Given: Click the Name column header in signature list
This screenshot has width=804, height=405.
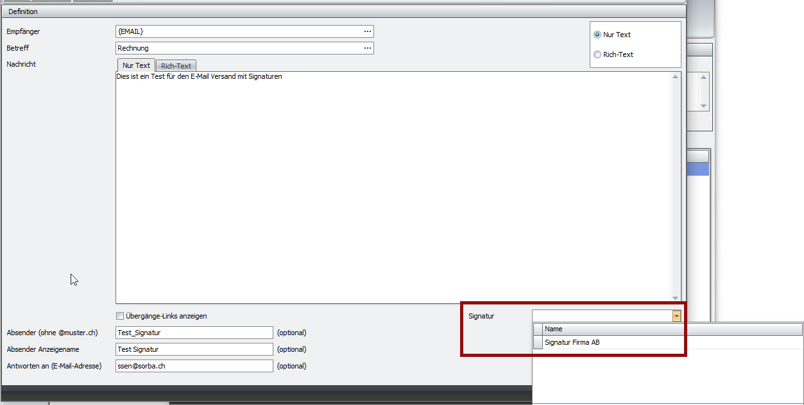Looking at the screenshot, I should [554, 329].
